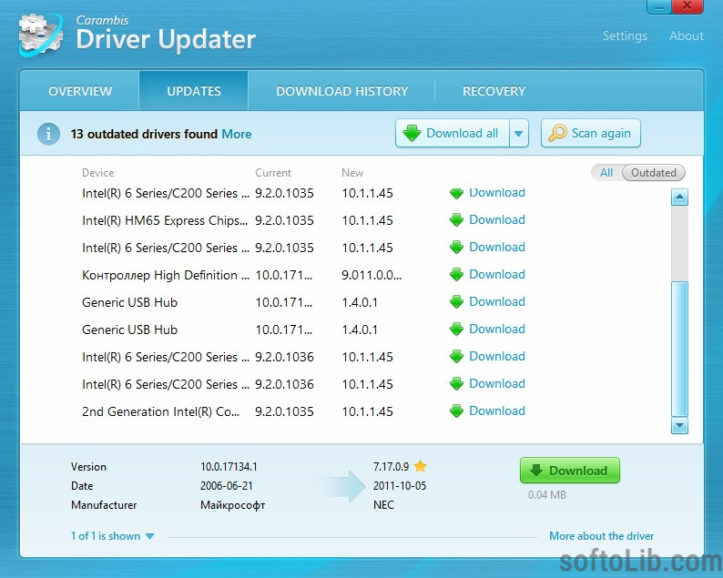The height and width of the screenshot is (578, 723).
Task: Click the blue info icon beside outdated drivers
Action: [48, 134]
